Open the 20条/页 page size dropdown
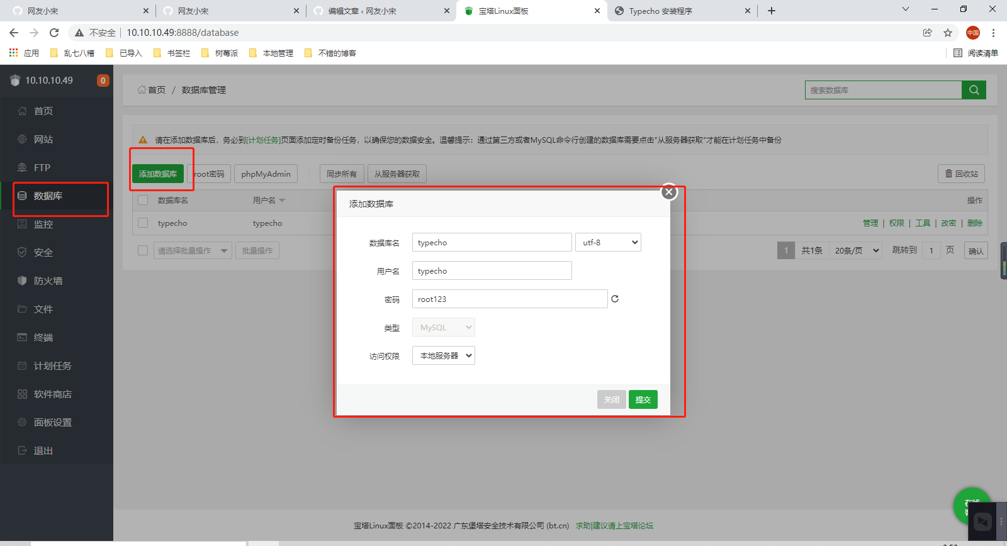Image resolution: width=1007 pixels, height=546 pixels. pyautogui.click(x=857, y=250)
